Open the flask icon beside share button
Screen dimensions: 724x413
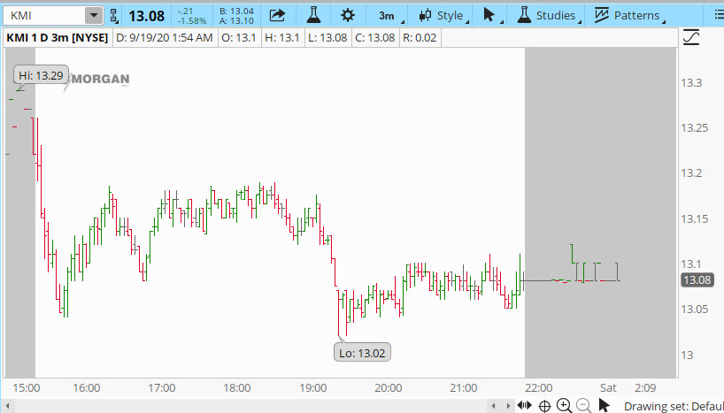(x=312, y=15)
